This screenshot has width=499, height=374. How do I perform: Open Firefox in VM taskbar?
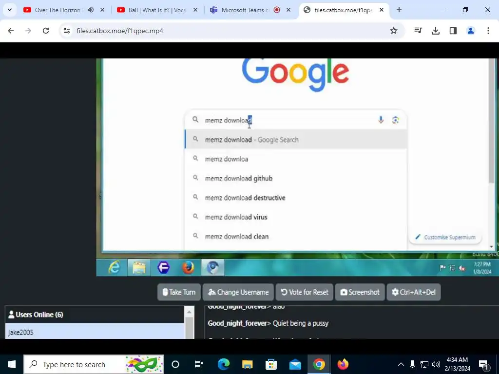188,267
